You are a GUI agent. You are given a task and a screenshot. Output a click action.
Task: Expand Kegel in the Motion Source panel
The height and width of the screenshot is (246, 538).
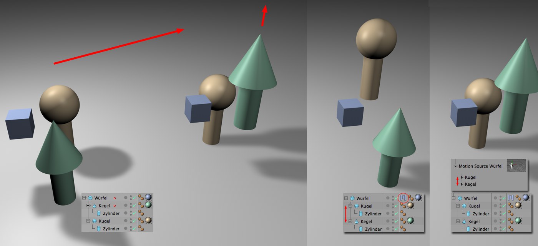tap(462, 184)
